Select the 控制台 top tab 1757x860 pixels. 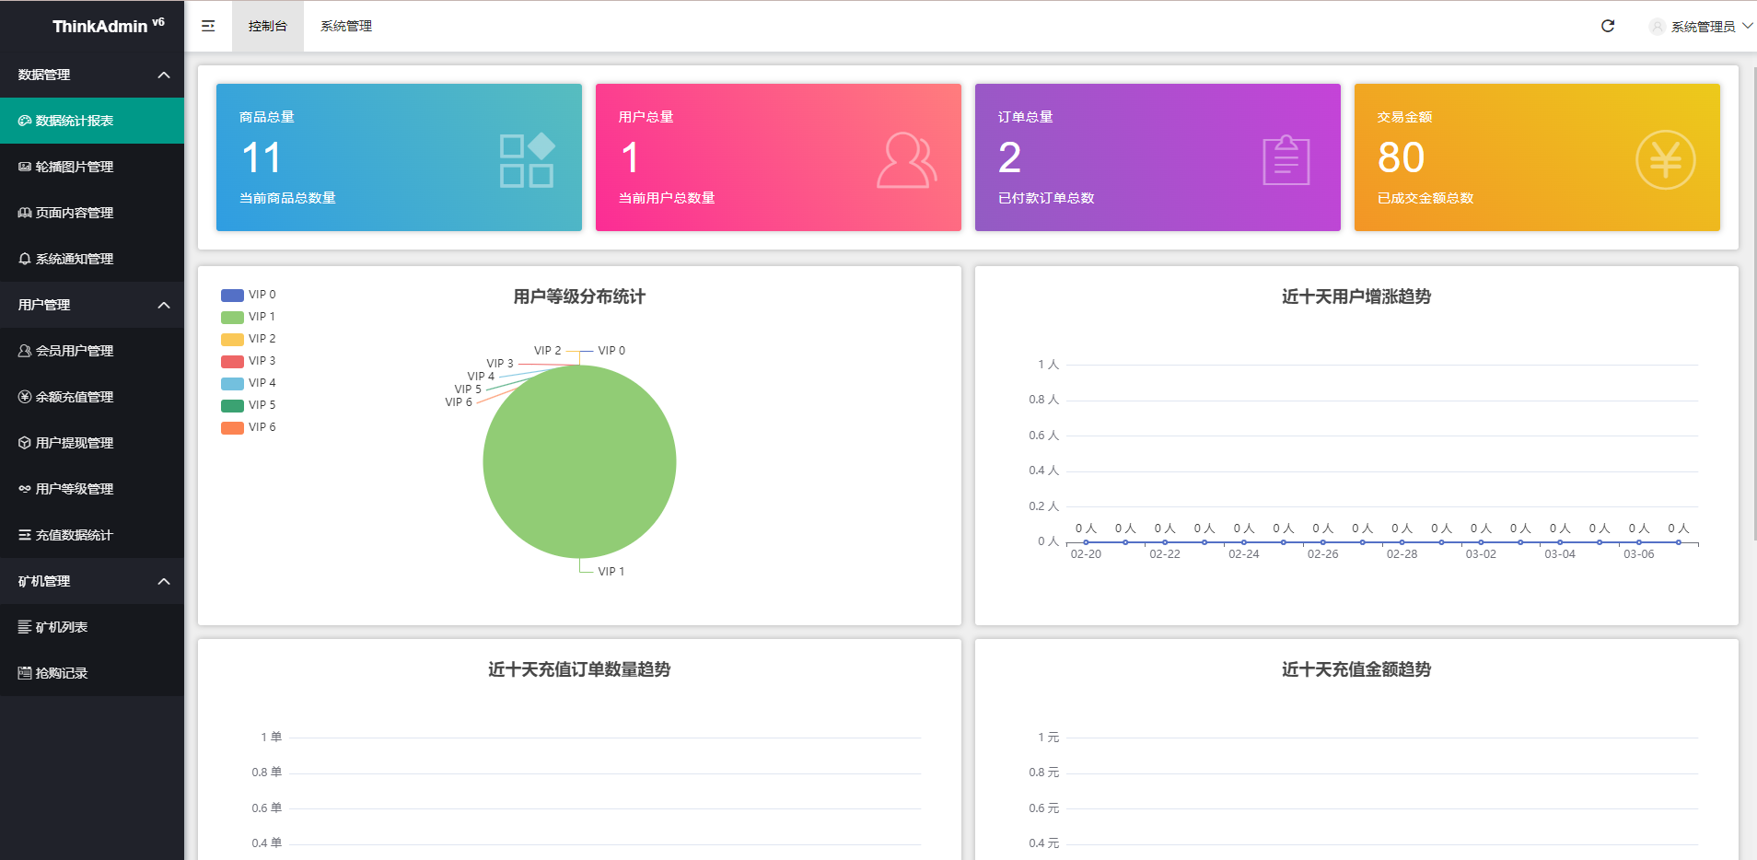(x=268, y=26)
